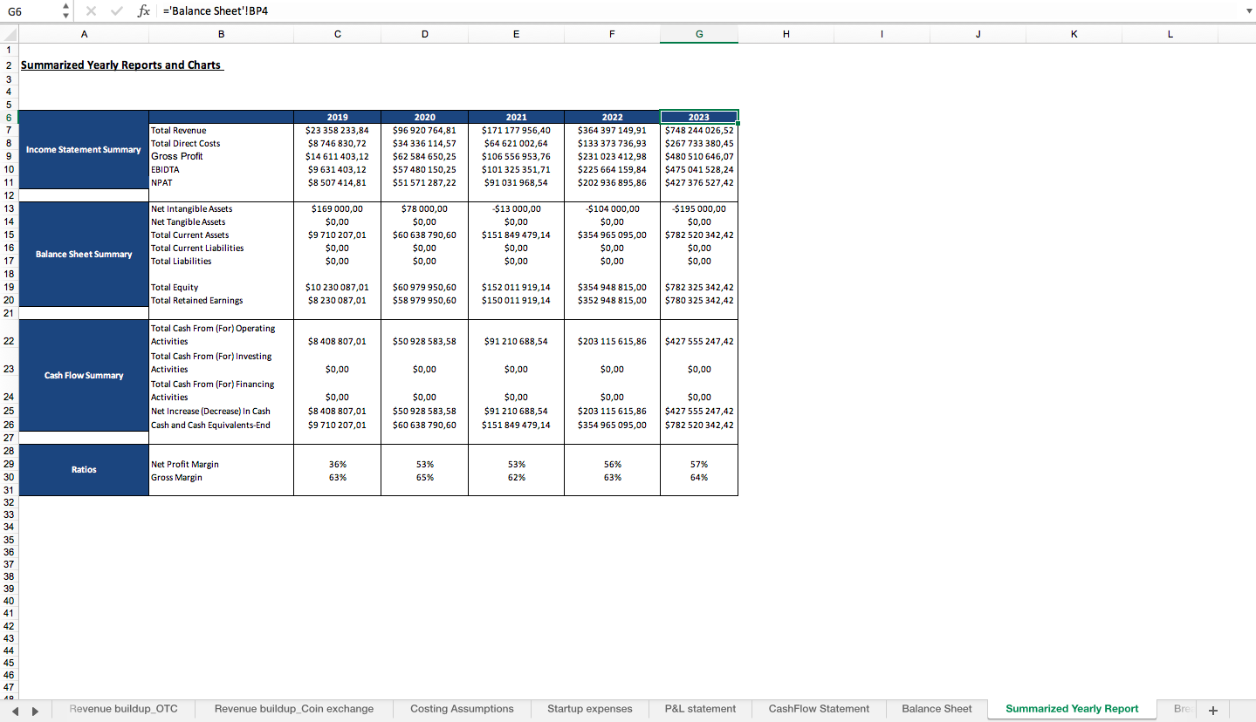
Task: Select the 2023 year header cell
Action: [x=699, y=117]
